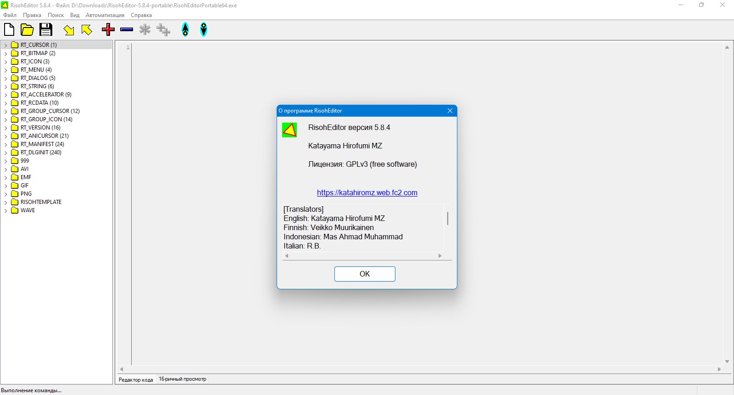Screen dimensions: 734x395
Task: Expand the RT_DIALOG (5) tree node
Action: [6, 78]
